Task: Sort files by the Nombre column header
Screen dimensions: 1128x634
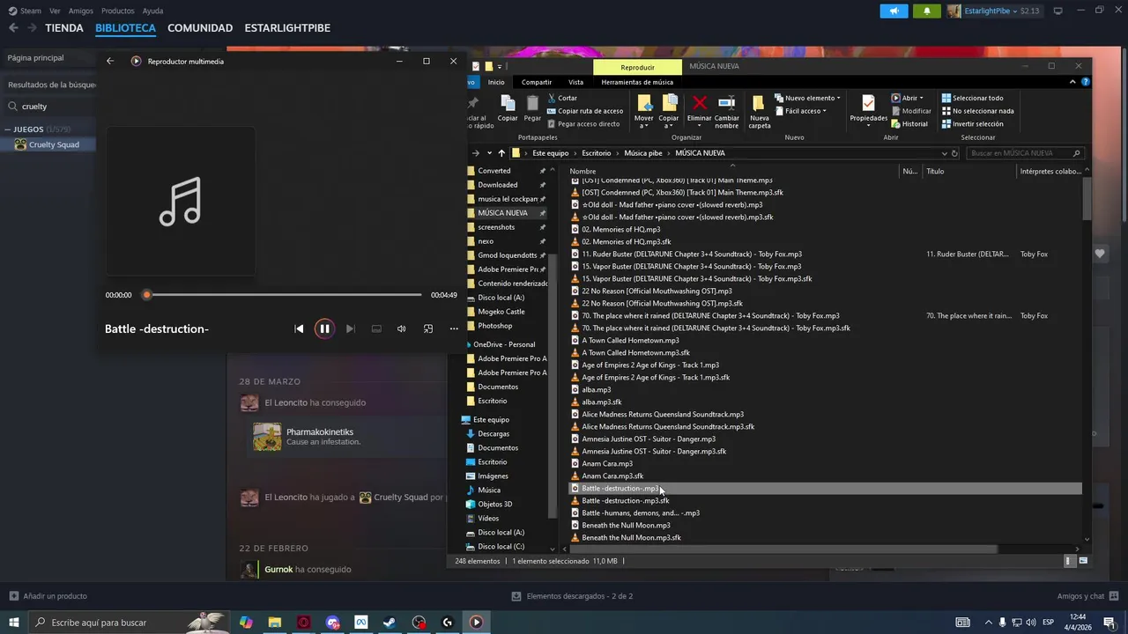Action: [x=583, y=172]
